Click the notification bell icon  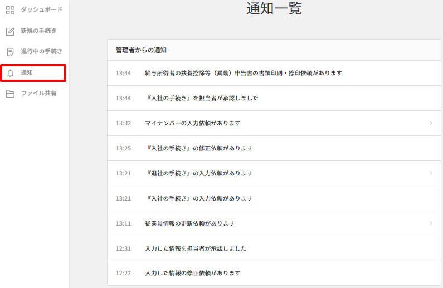click(x=10, y=73)
